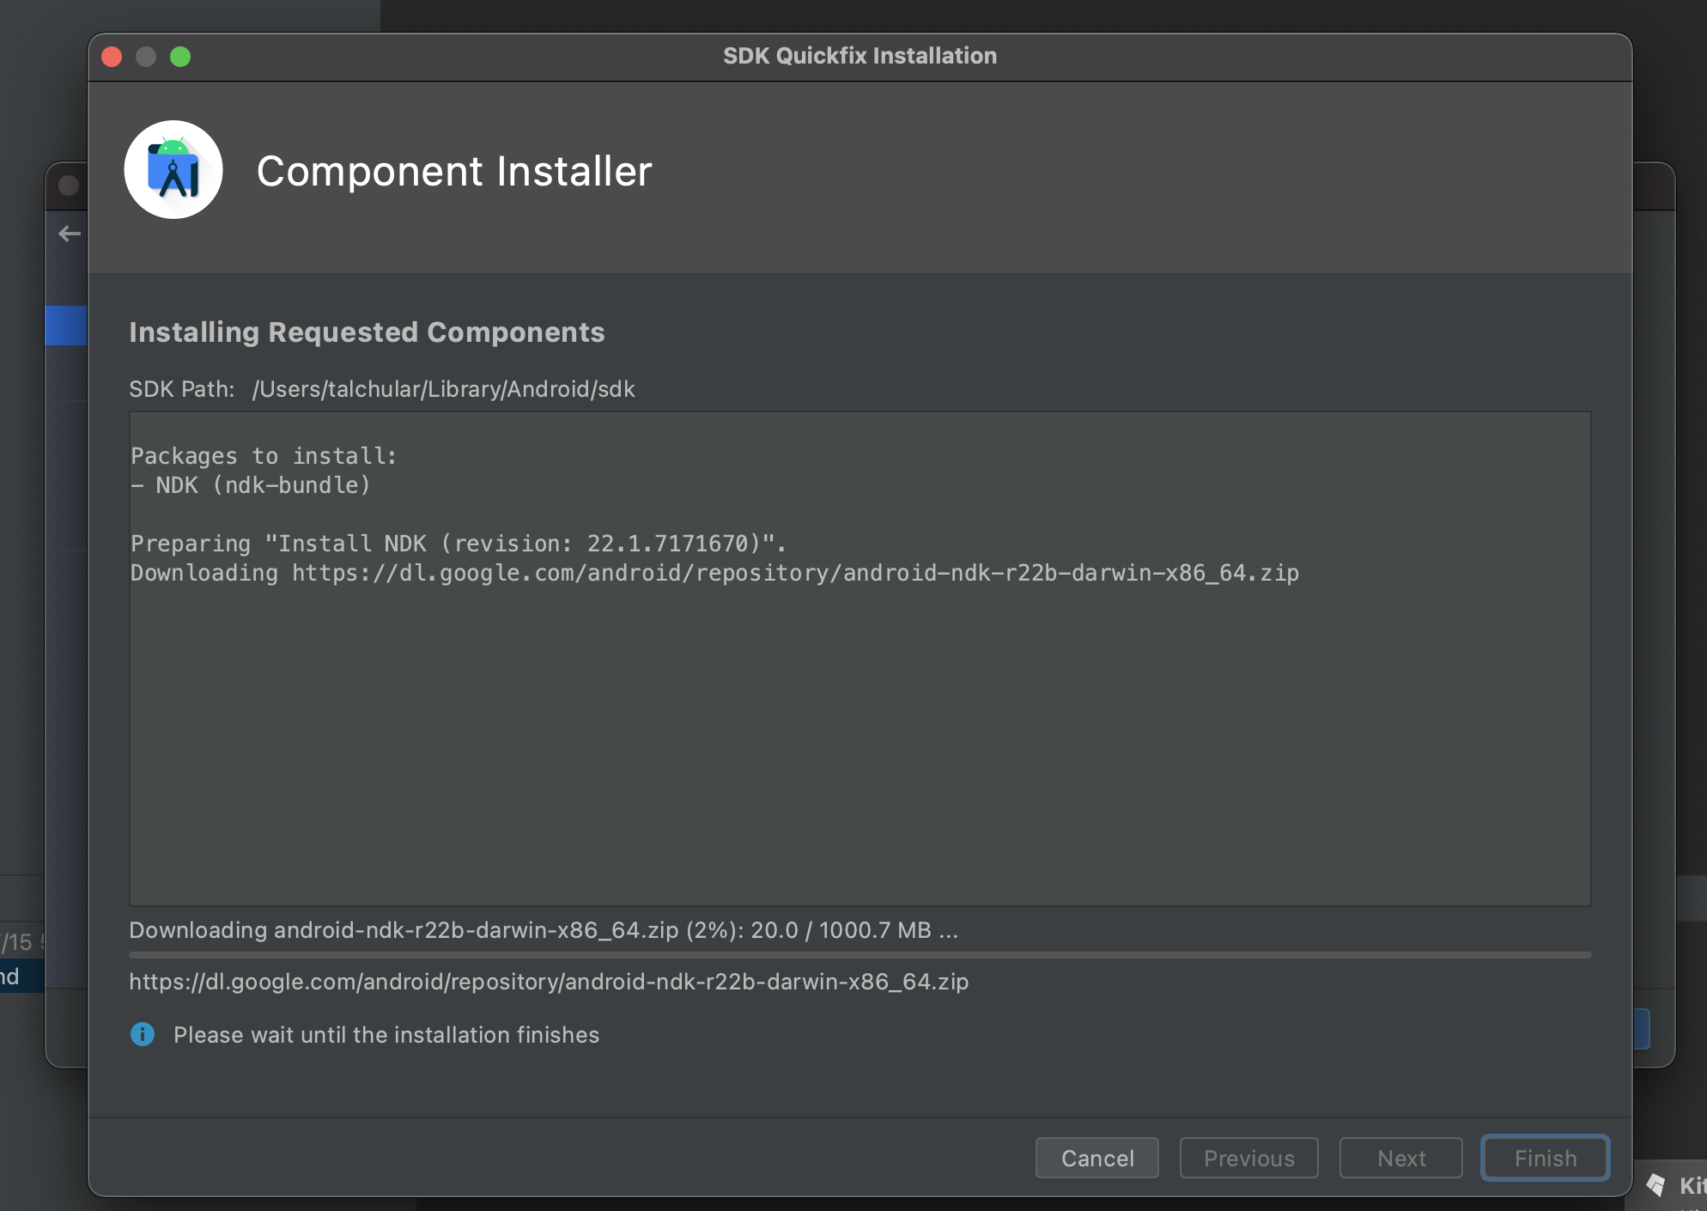Click the gray minimize window button

146,57
